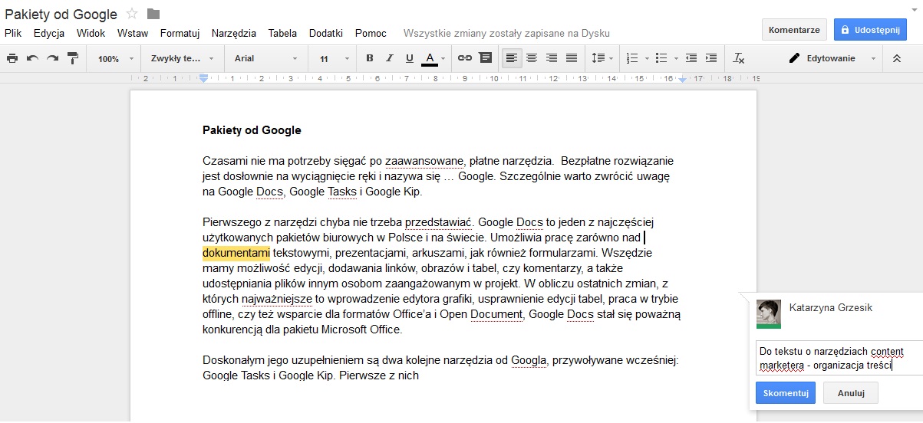The image size is (923, 423).
Task: Open the bulleted list icon
Action: [661, 58]
